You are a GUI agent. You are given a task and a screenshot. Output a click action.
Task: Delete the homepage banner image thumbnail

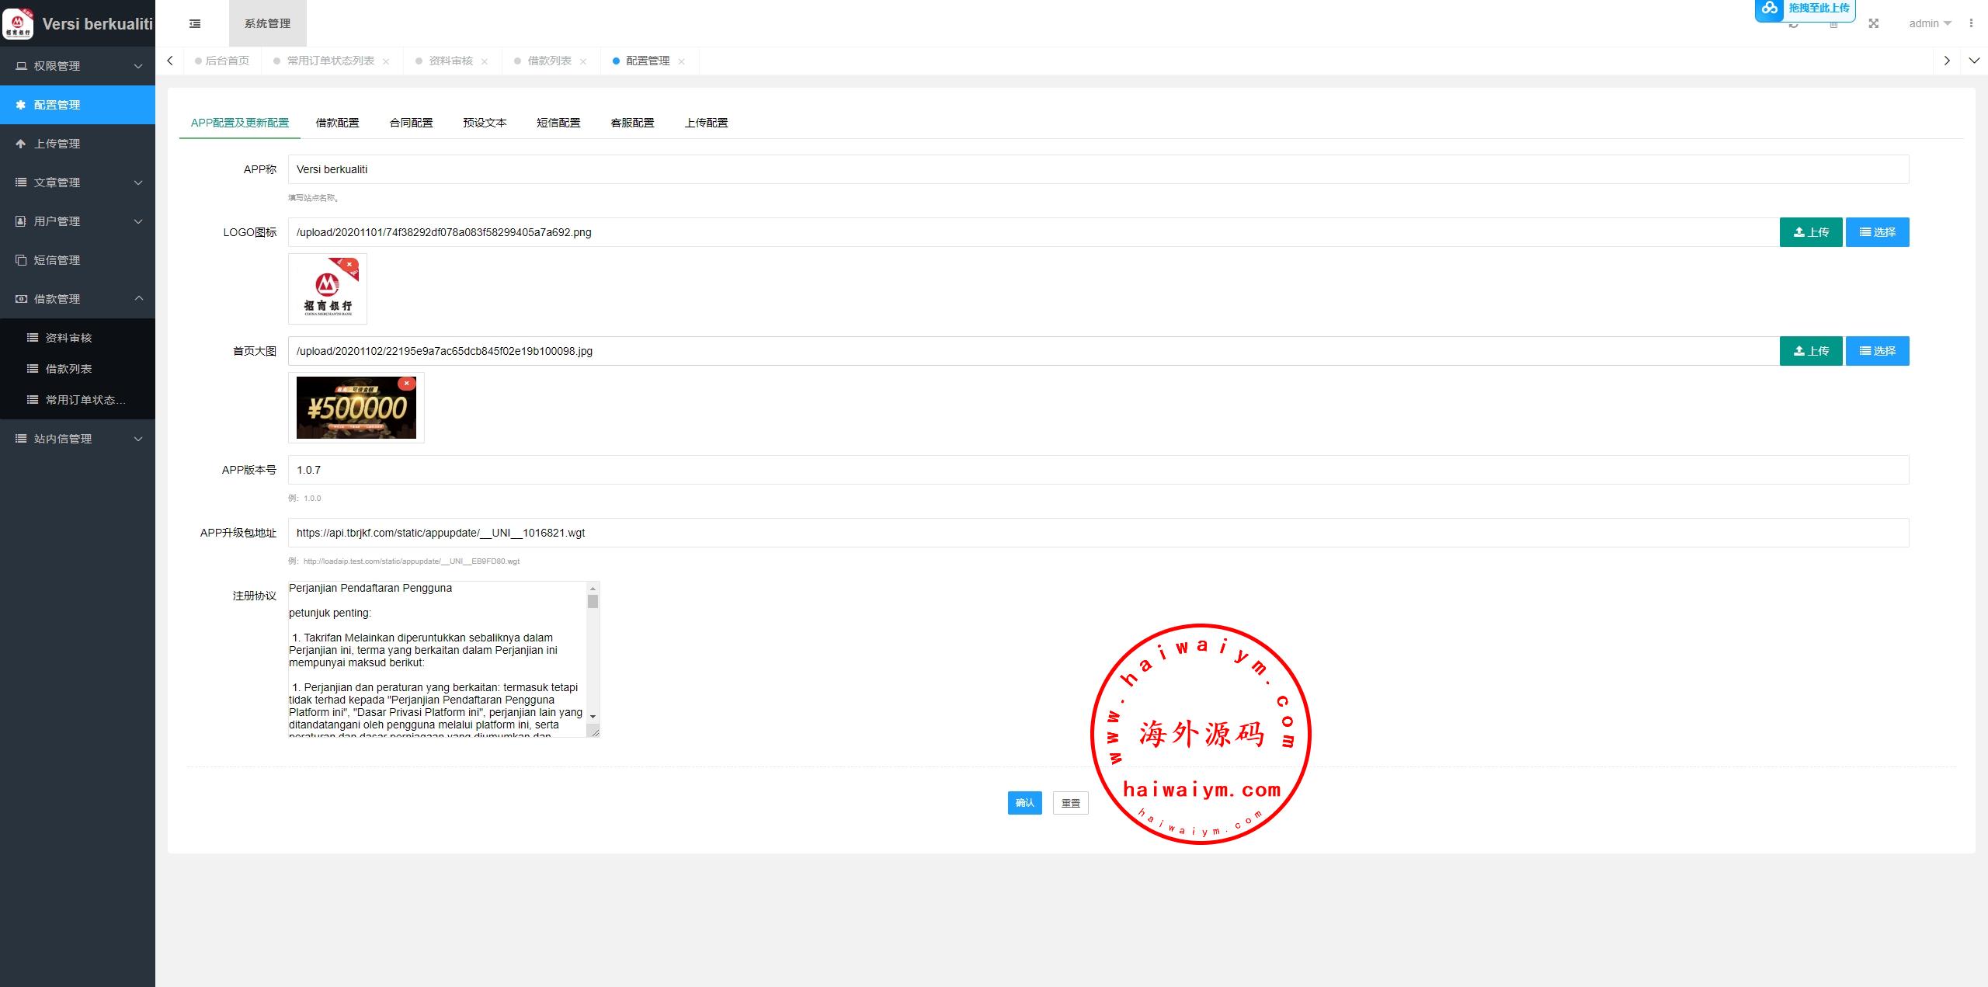[x=406, y=383]
